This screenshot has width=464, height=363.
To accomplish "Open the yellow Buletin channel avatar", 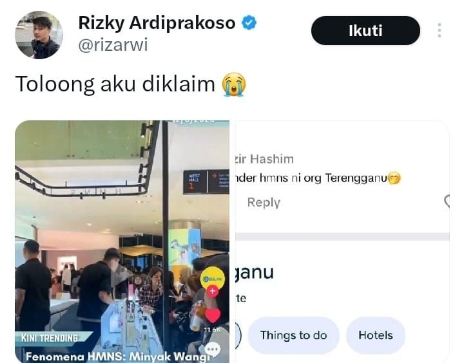I will point(212,278).
